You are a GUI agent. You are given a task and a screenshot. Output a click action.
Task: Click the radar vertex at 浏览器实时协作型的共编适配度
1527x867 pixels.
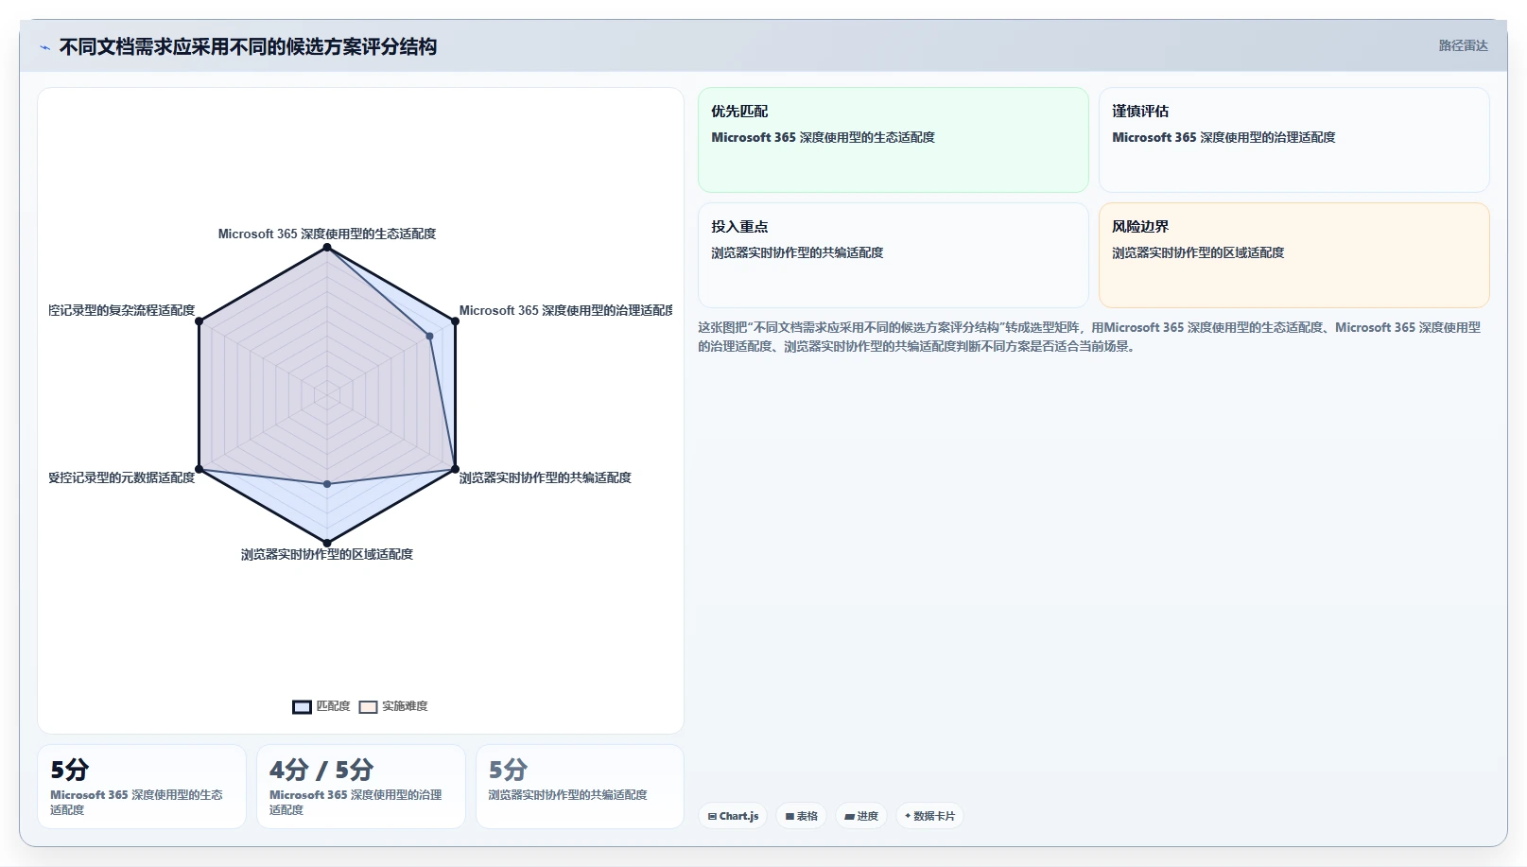pyautogui.click(x=455, y=469)
